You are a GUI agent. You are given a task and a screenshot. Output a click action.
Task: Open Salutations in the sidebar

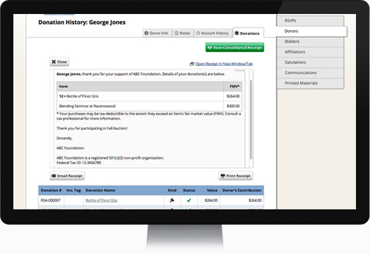coord(311,62)
